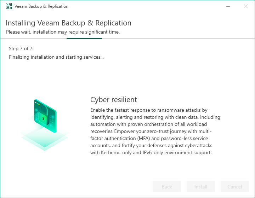Minimize the Veeam installer window
Viewport: 255px width, 198px height.
[228, 6]
